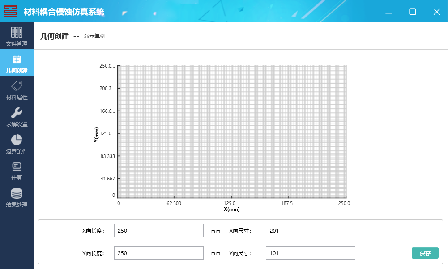This screenshot has height=269, width=448.
Task: Click the red app logo icon
Action: click(10, 12)
